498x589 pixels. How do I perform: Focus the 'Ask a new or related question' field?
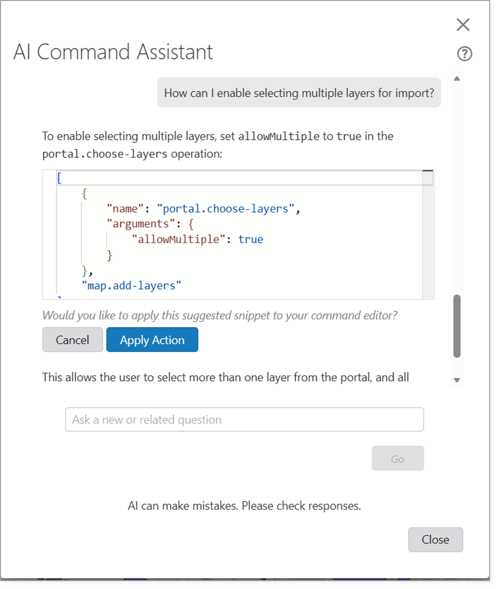click(x=245, y=419)
